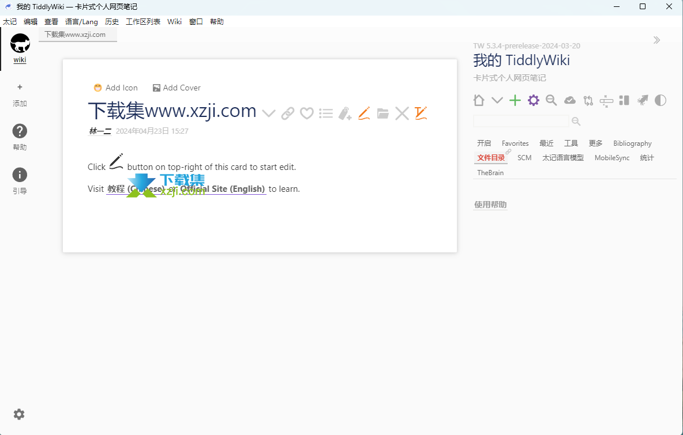Select the 文件目录 sidebar tab

[x=491, y=158]
